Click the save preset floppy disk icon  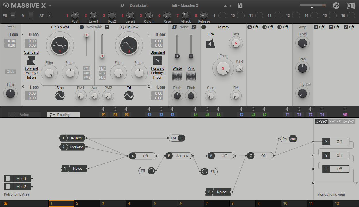240,5
